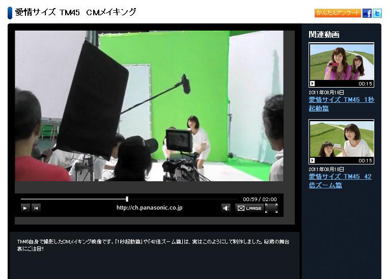
Task: Mute the video sound
Action: (226, 208)
